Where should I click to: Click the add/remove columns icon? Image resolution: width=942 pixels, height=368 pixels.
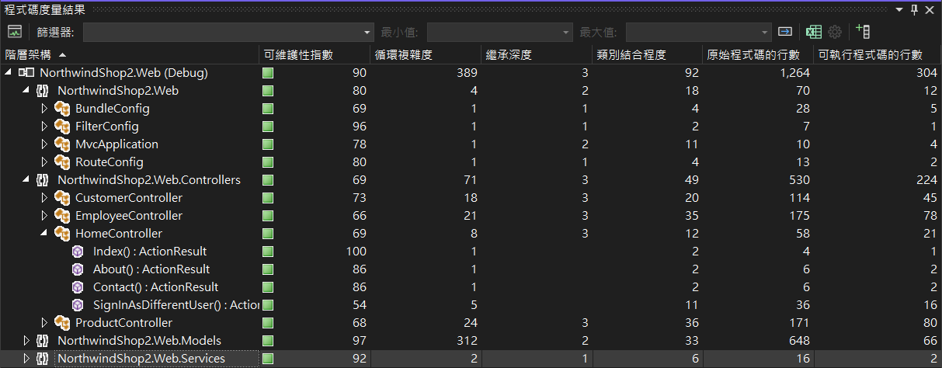[x=862, y=32]
